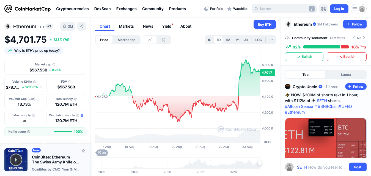Click the timeline range slider handle
The width and height of the screenshot is (371, 176).
coord(259,163)
